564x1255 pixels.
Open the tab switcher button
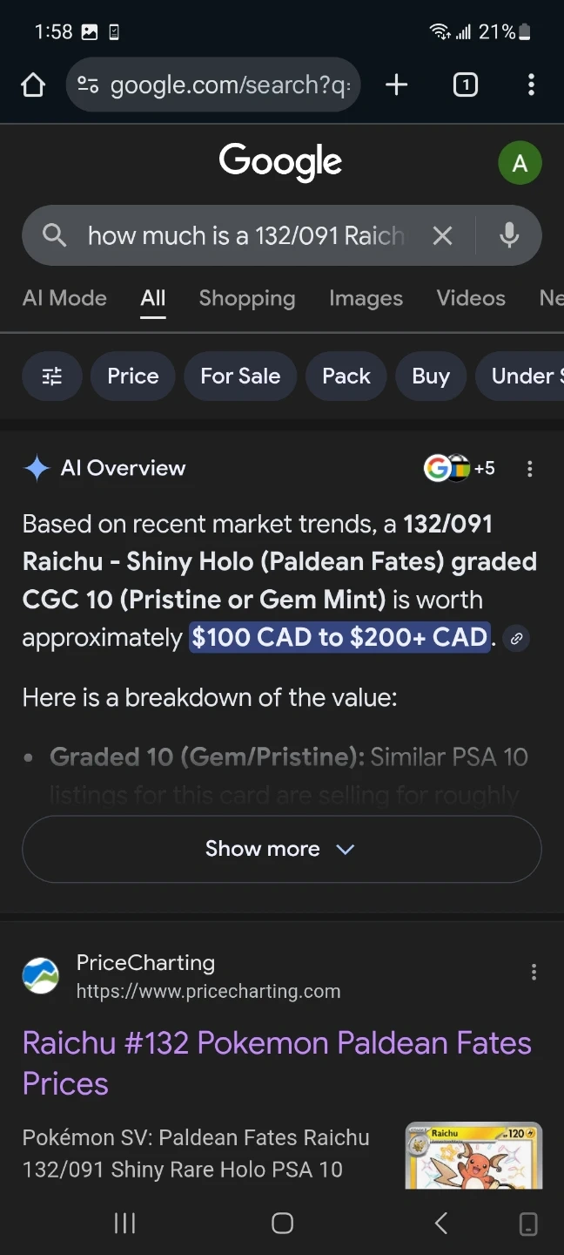[466, 85]
